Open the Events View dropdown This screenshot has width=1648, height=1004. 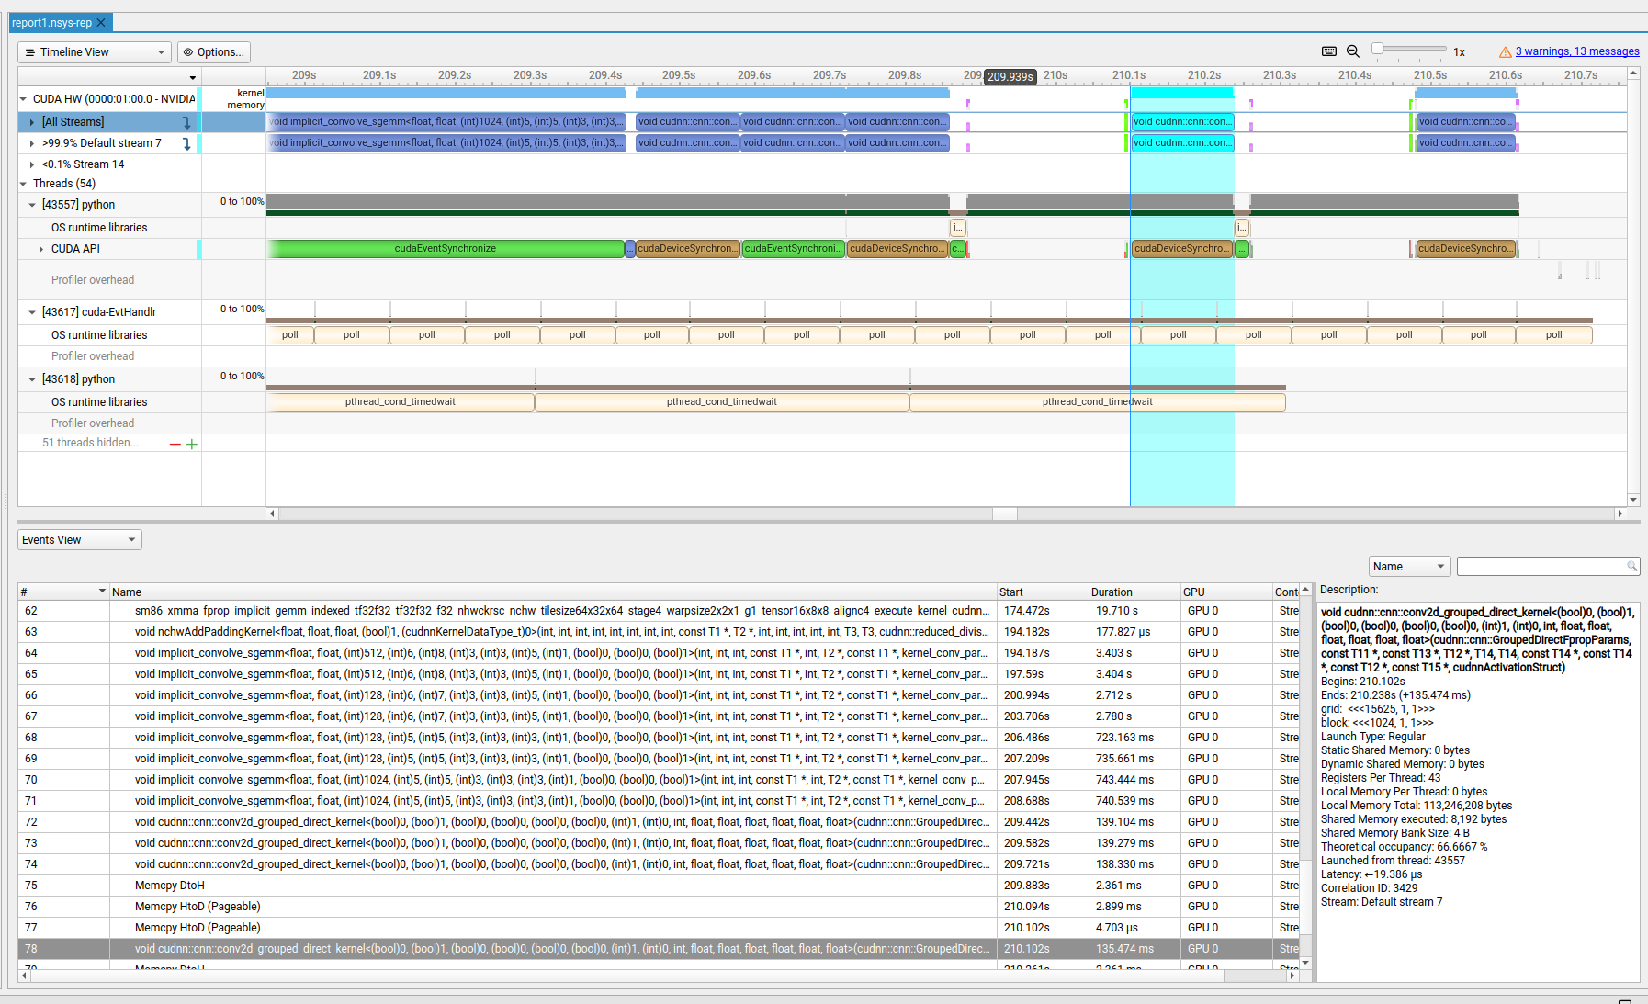(x=79, y=540)
